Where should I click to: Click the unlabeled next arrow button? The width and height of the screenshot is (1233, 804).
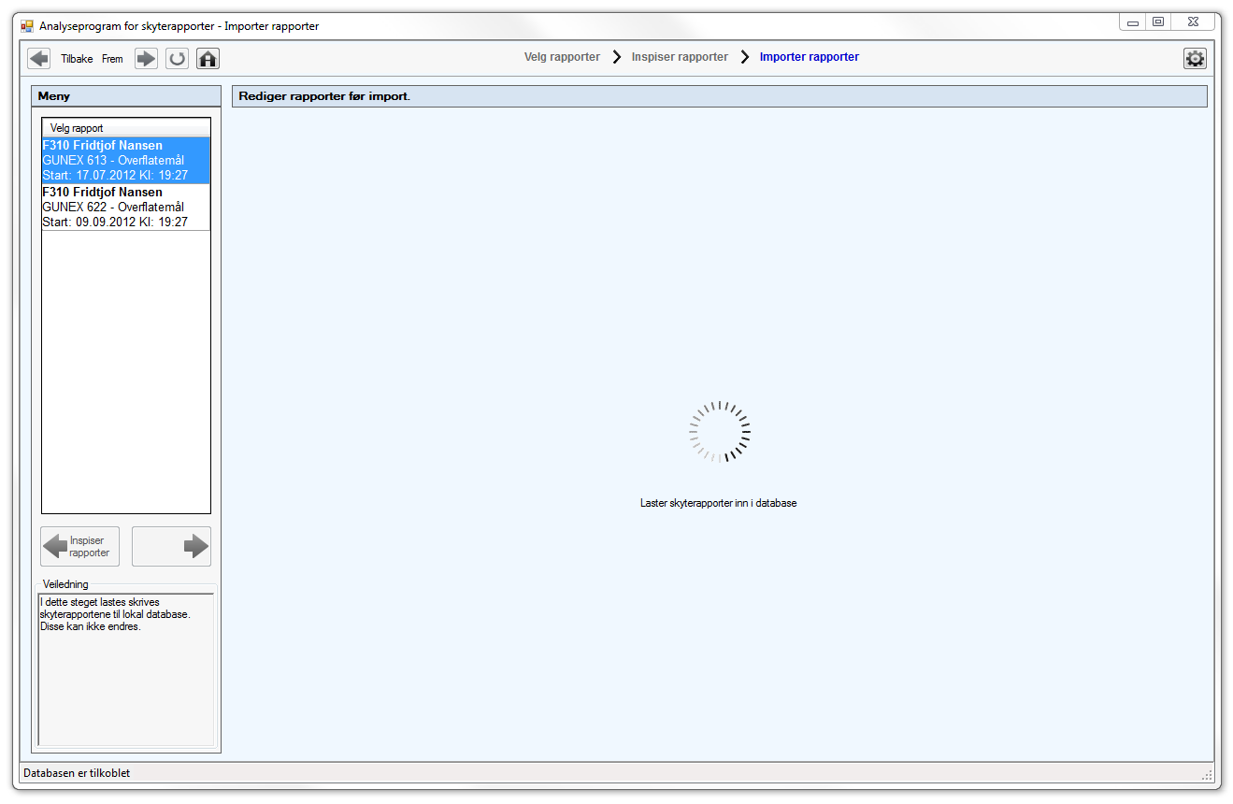[x=171, y=546]
